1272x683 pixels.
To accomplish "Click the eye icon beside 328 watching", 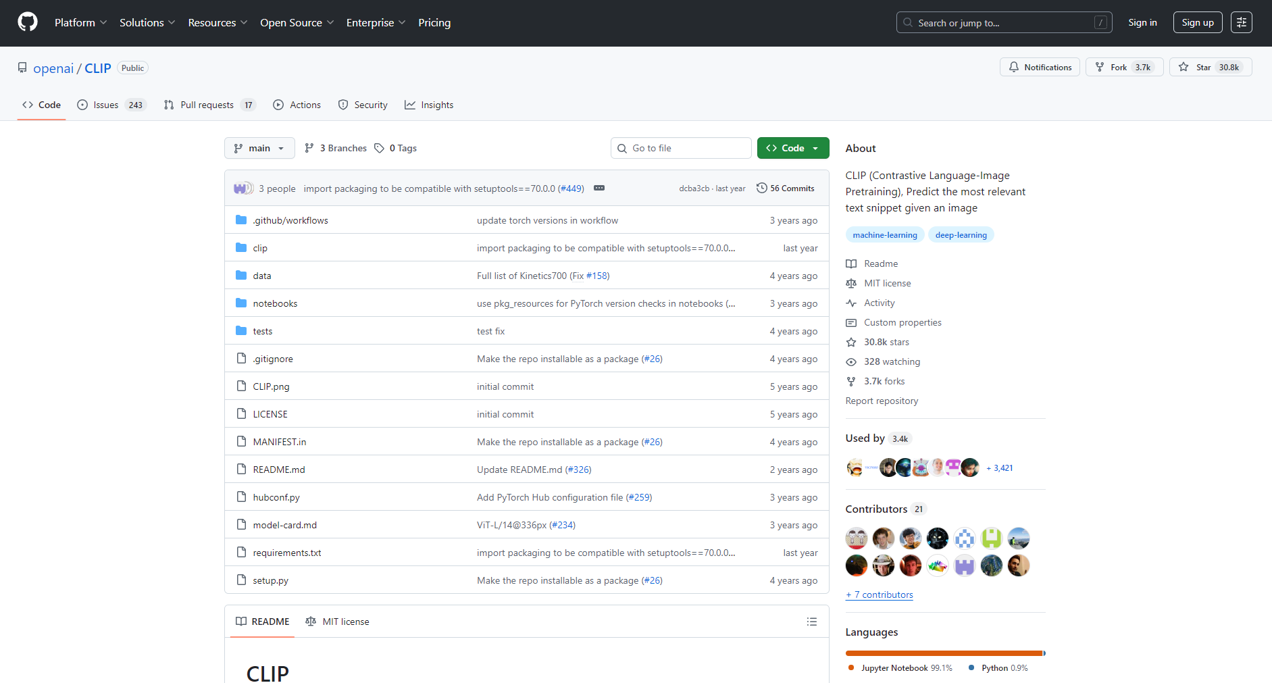I will 851,361.
